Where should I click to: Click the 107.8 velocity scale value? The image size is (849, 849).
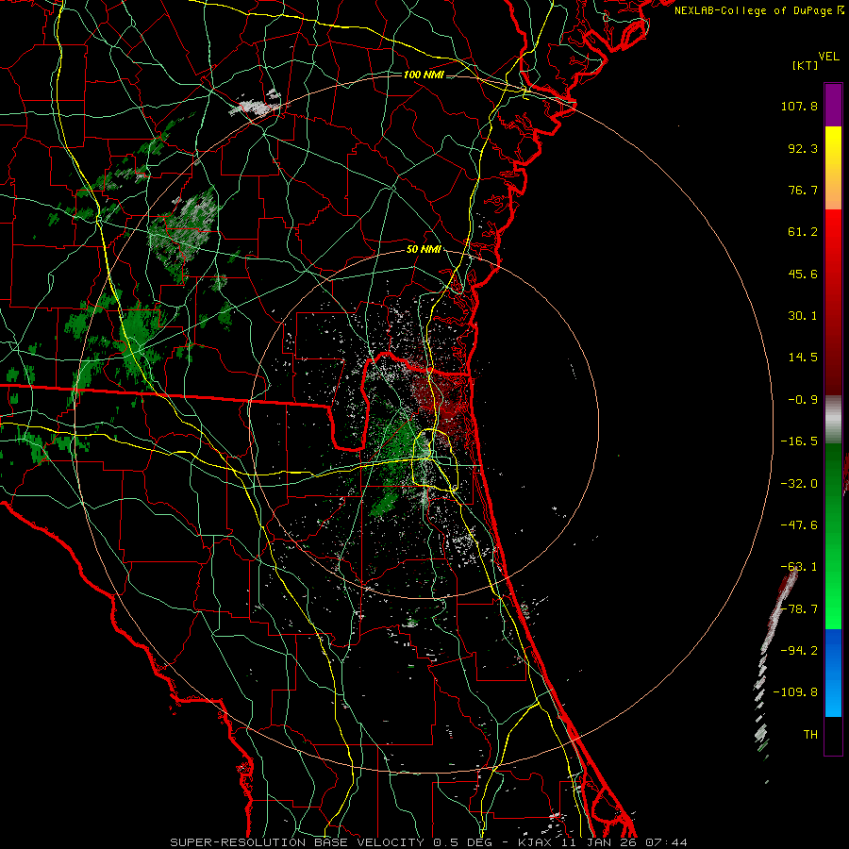click(x=799, y=106)
